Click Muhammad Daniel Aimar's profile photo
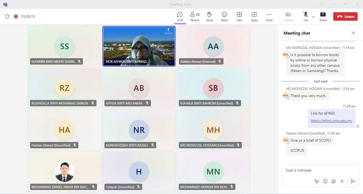This screenshot has height=194, width=363. (65, 172)
